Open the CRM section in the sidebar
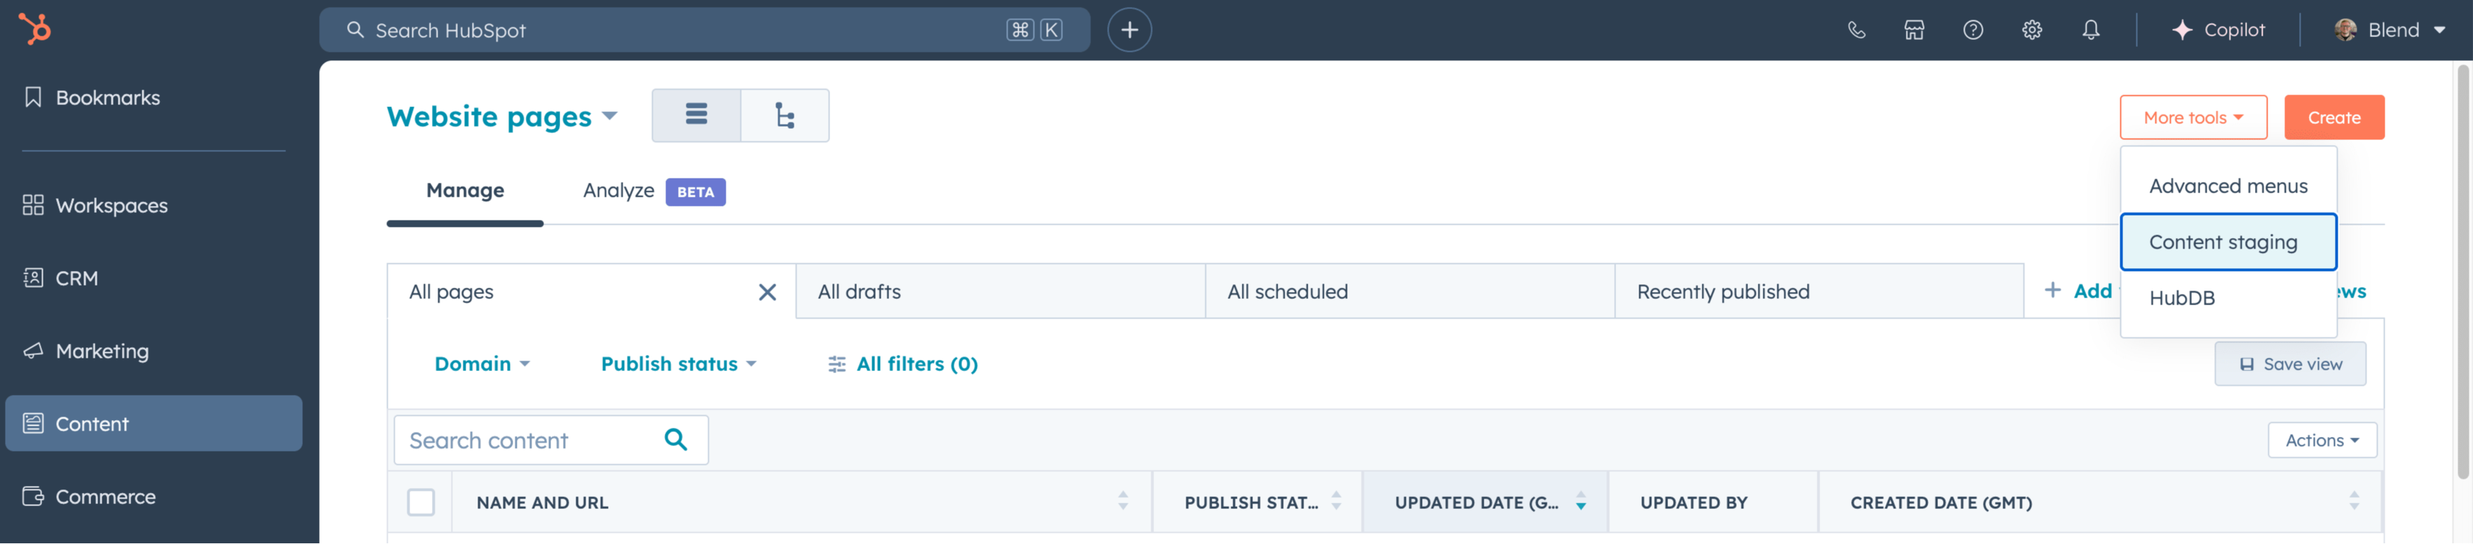Viewport: 2473px width, 544px height. 77,277
